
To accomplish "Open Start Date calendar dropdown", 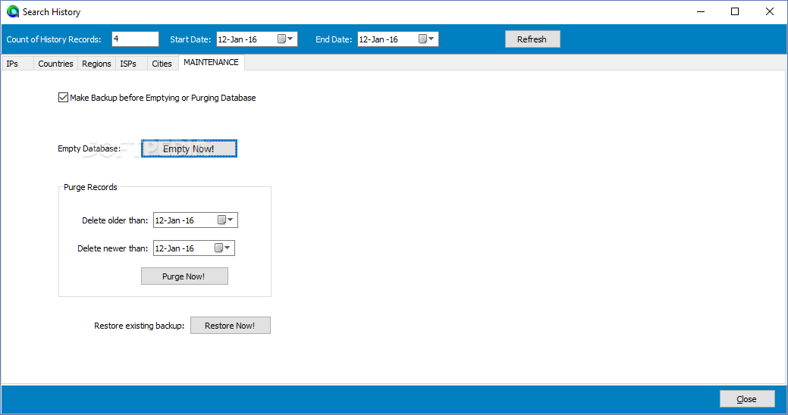I will pyautogui.click(x=285, y=39).
